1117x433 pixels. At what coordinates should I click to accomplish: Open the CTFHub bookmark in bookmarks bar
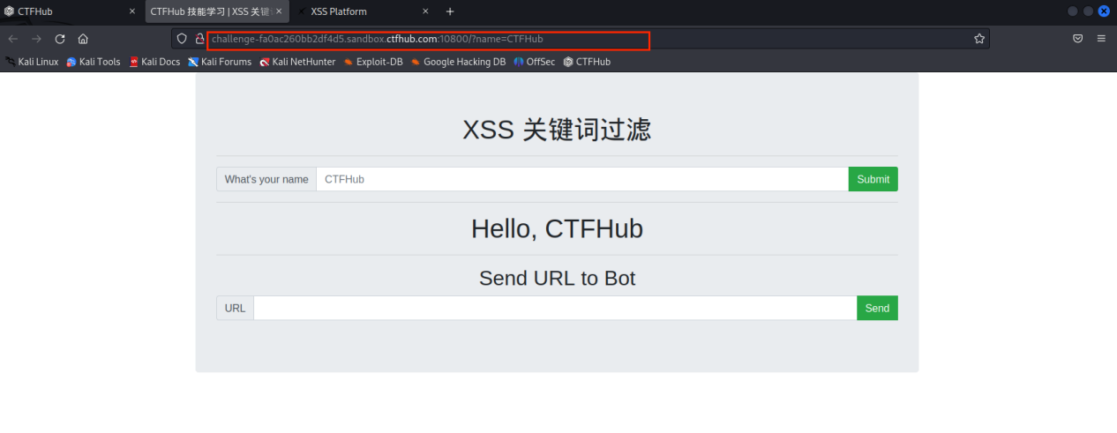(x=587, y=62)
